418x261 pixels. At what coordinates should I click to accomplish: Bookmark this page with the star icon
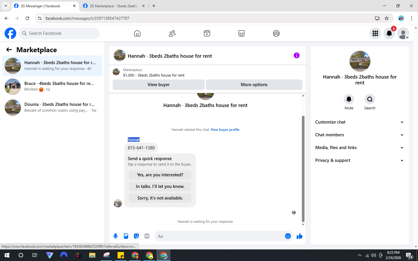(x=387, y=18)
